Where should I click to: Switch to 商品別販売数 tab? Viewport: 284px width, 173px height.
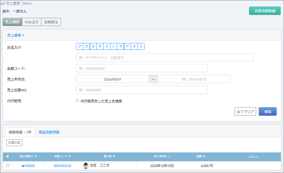pos(49,132)
